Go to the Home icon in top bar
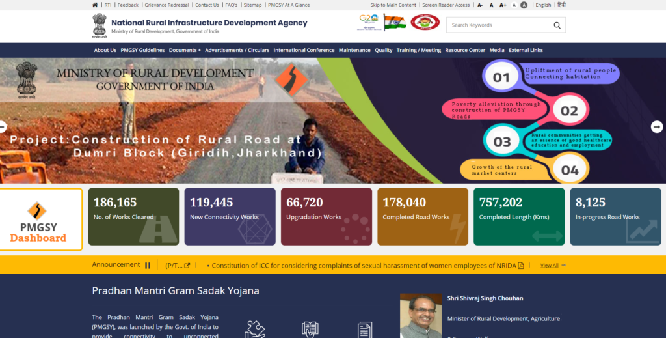 pos(95,5)
